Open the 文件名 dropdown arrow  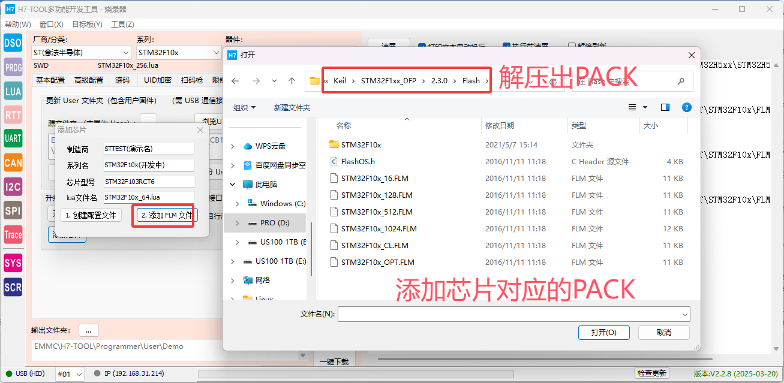tap(684, 314)
